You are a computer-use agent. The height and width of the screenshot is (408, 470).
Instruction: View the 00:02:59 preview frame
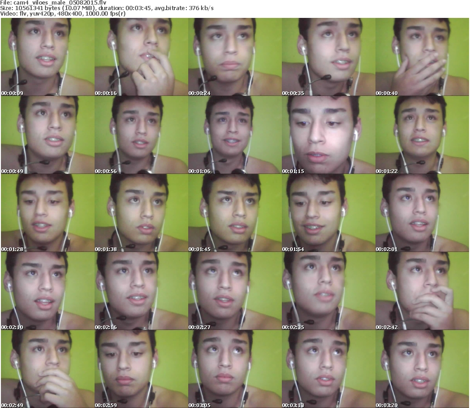coord(141,369)
